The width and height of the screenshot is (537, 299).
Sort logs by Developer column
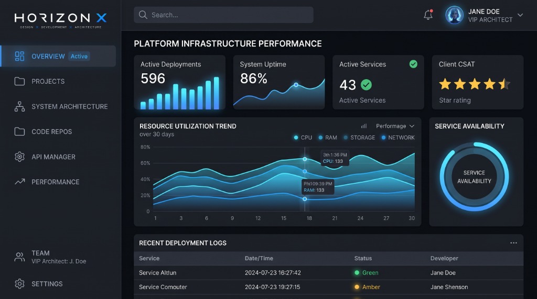point(444,258)
